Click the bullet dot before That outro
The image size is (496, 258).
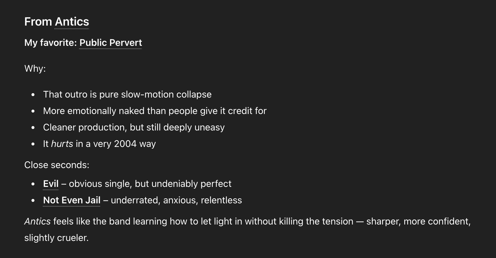click(33, 95)
